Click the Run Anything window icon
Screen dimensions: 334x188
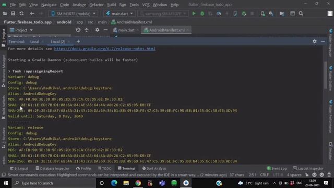(x=292, y=14)
